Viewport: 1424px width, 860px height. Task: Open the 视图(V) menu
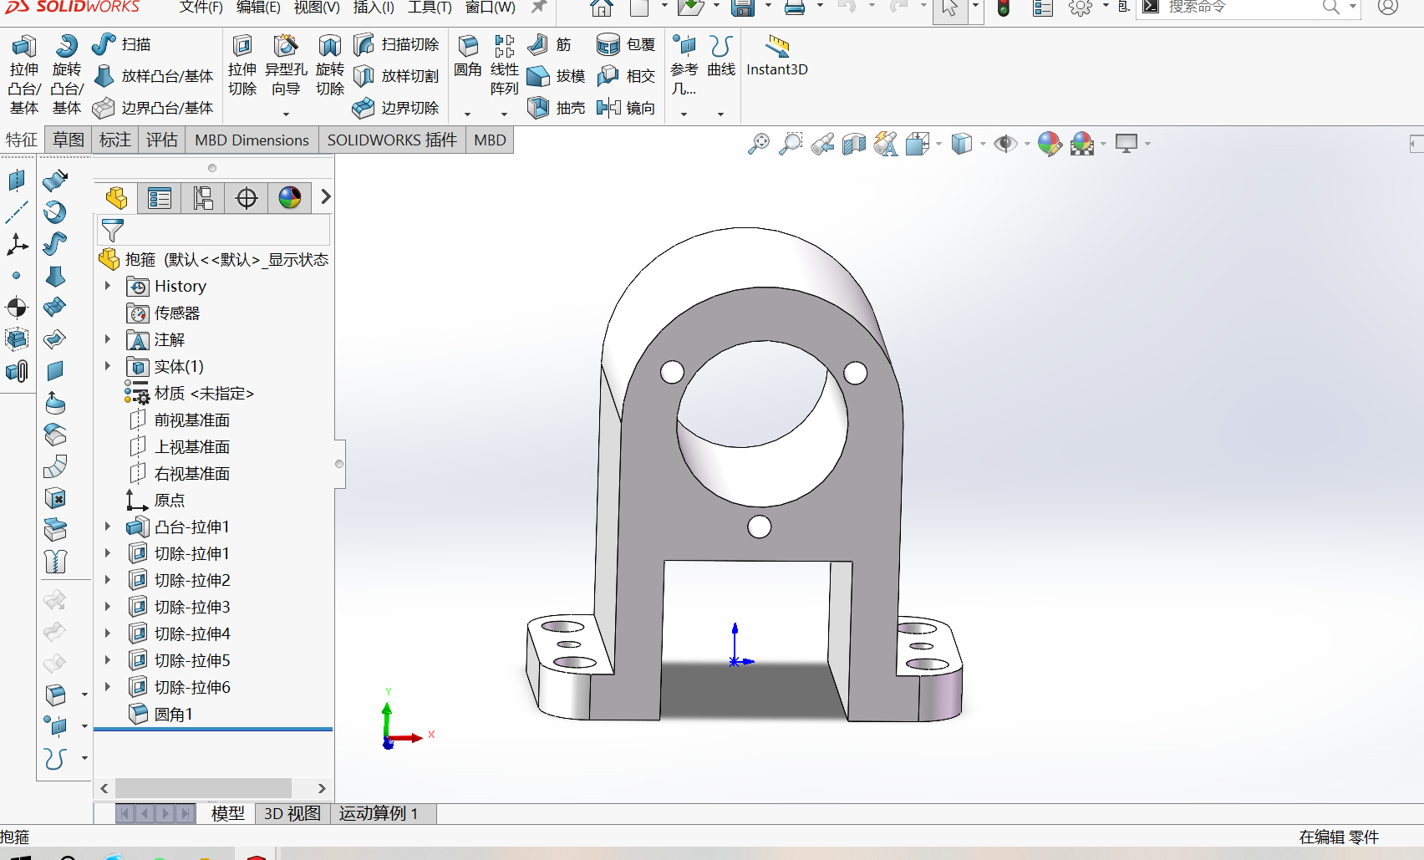click(x=317, y=8)
